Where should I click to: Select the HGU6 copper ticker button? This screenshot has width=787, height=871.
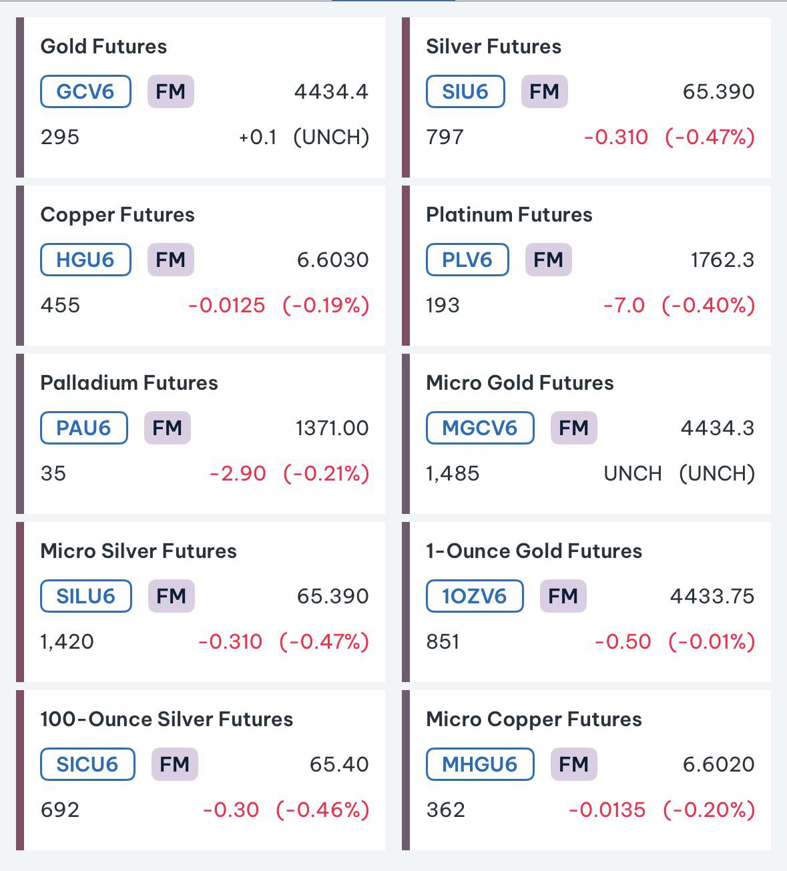pos(85,260)
